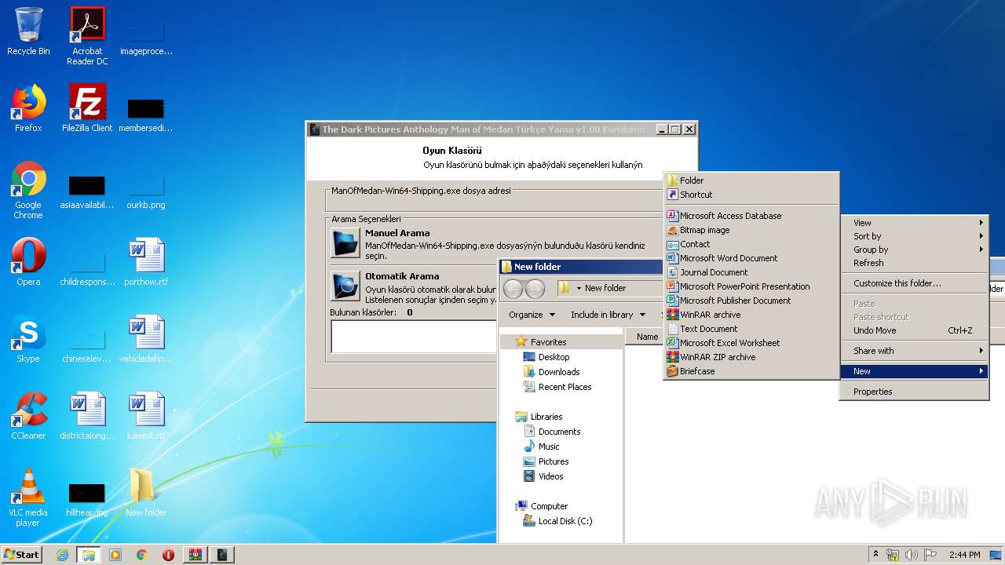Open Videos library
Screen dimensions: 1005x565
click(550, 476)
